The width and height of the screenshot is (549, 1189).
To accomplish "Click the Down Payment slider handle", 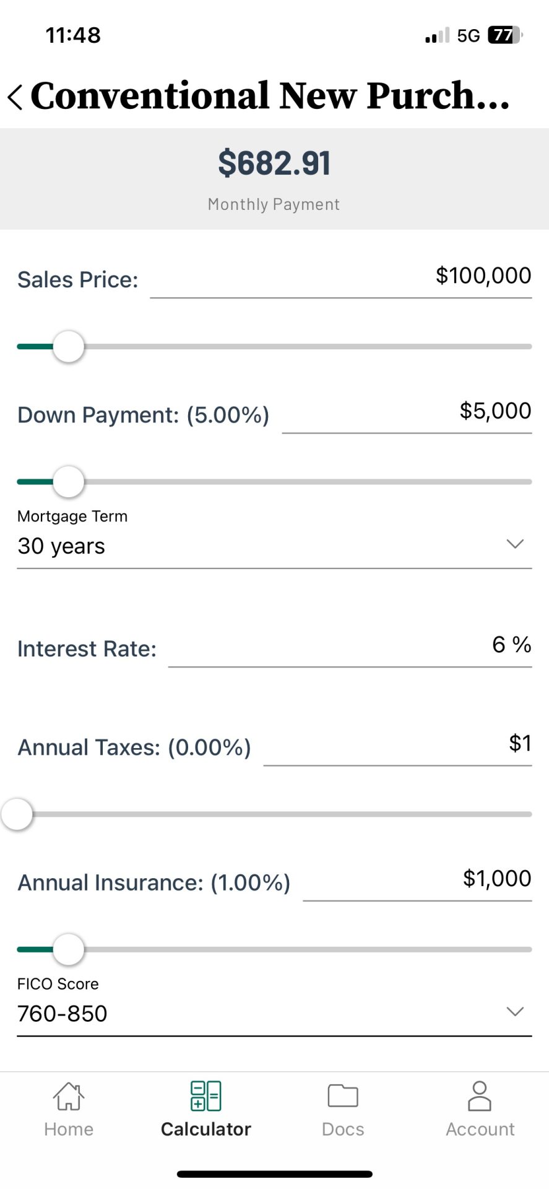I will coord(68,482).
